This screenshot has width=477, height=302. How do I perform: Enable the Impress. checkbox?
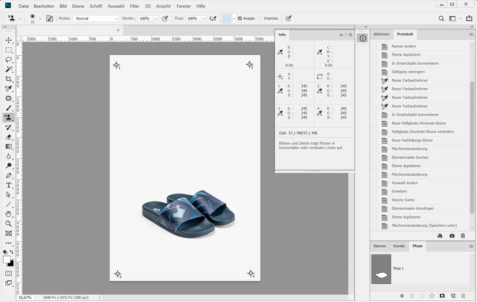[x=261, y=18]
